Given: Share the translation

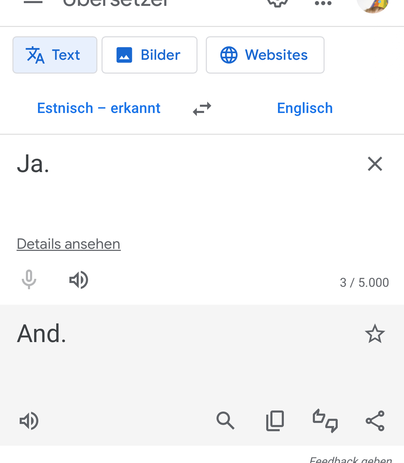Looking at the screenshot, I should pyautogui.click(x=375, y=421).
